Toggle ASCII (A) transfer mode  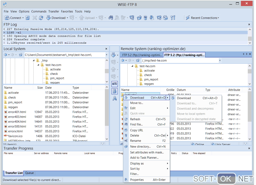coord(115,98)
